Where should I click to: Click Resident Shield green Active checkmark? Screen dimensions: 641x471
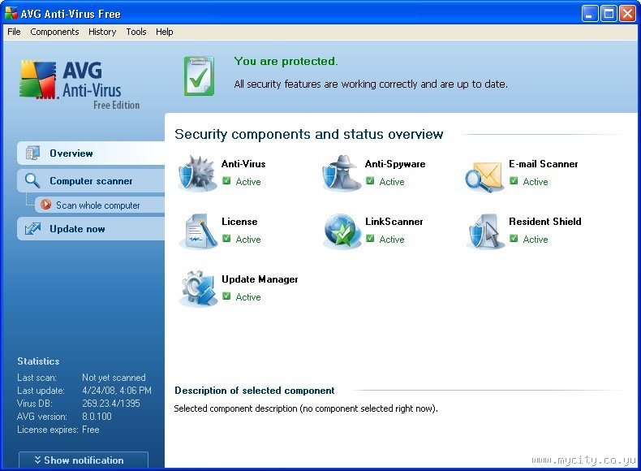tap(514, 238)
